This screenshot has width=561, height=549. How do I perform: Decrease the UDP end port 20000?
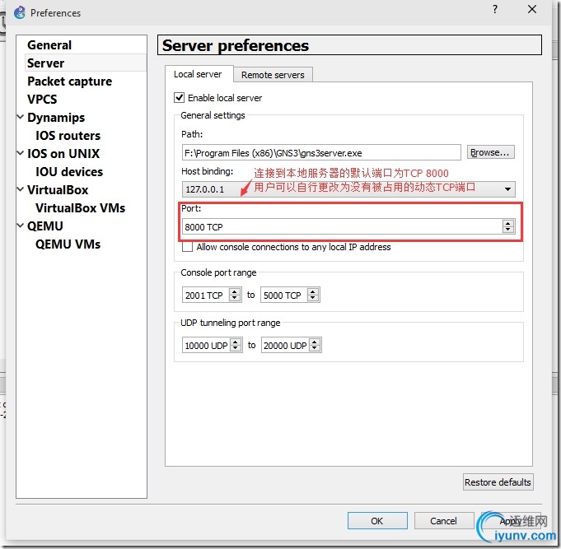(x=315, y=349)
